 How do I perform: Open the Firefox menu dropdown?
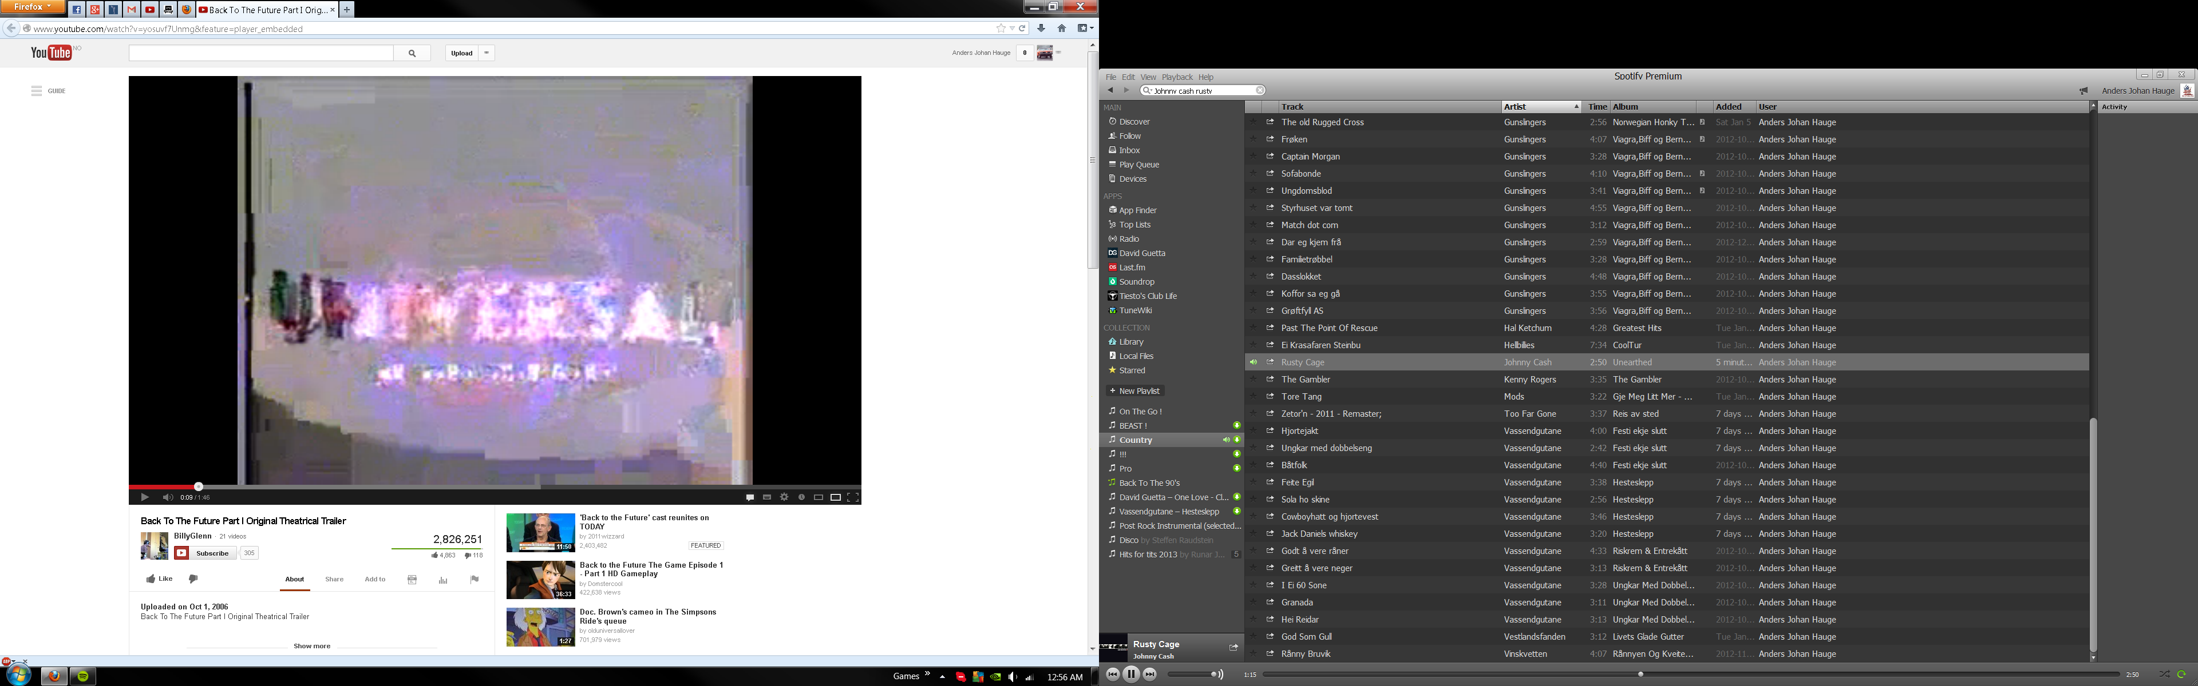(x=33, y=7)
